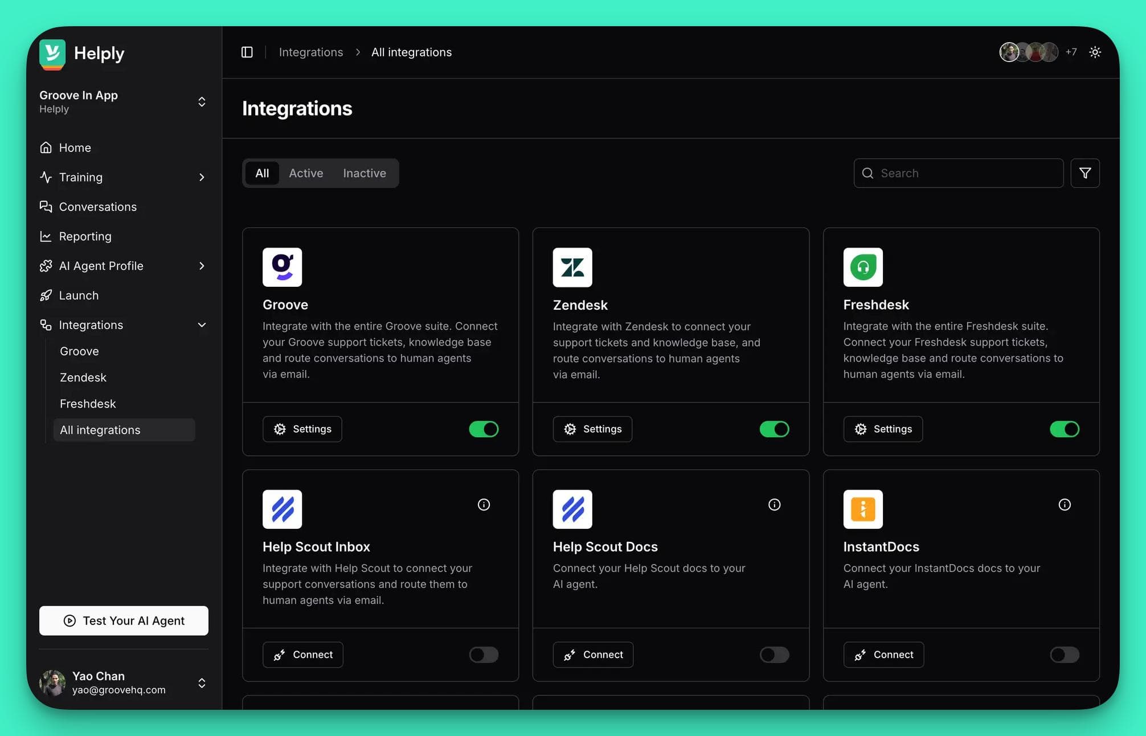Image resolution: width=1146 pixels, height=736 pixels.
Task: Click the Test Your AI Agent button
Action: tap(123, 620)
